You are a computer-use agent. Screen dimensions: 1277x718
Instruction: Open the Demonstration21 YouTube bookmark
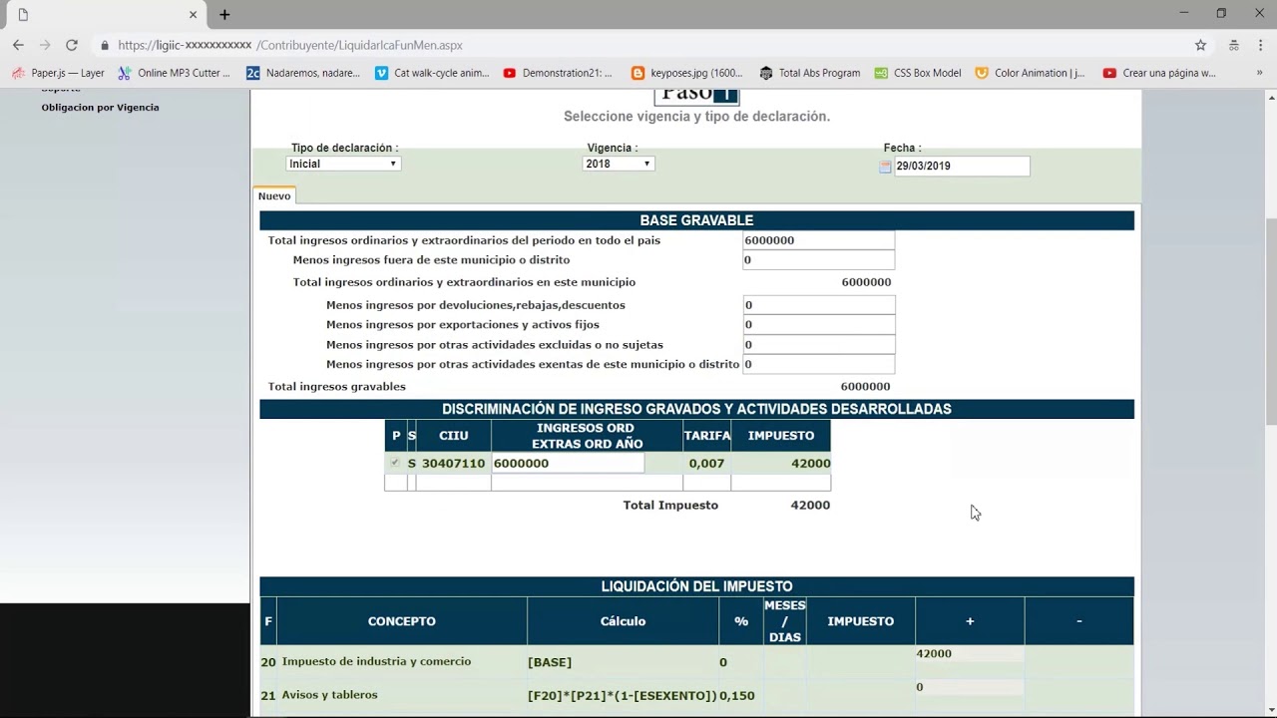click(x=559, y=73)
